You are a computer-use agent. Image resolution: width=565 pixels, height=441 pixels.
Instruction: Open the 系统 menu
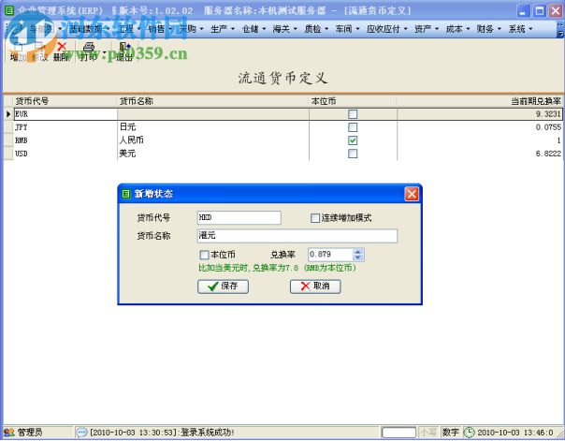(520, 29)
